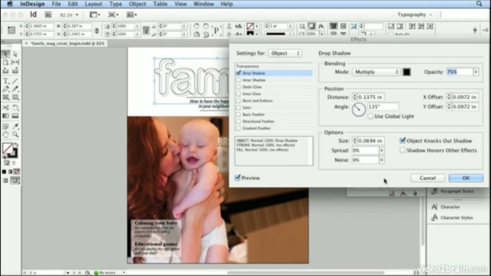The image size is (491, 276).
Task: Select the Rectangle Frame tool
Action: (x=5, y=97)
